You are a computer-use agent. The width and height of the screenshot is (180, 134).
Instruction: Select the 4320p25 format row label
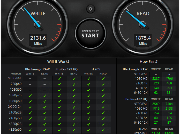[15, 124]
